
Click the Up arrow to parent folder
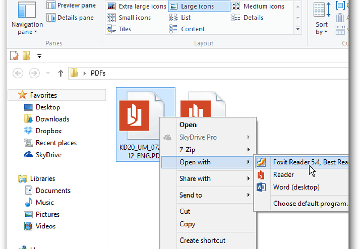[x=60, y=73]
